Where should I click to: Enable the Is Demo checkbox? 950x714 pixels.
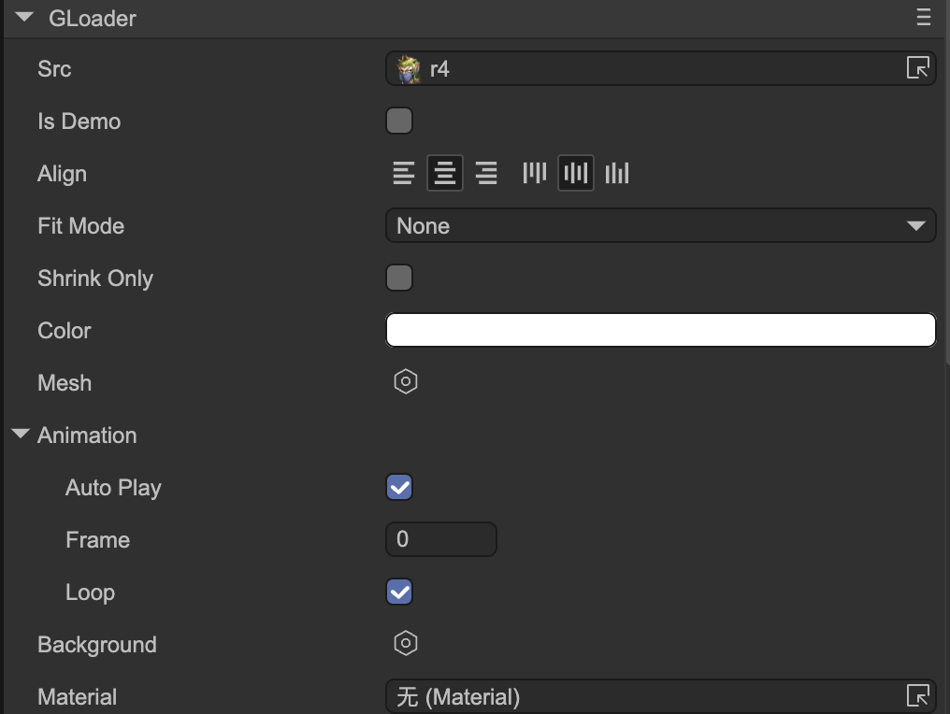(x=399, y=121)
